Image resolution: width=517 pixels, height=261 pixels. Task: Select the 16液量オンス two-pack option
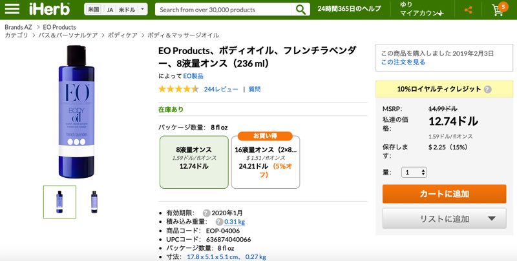[265, 162]
